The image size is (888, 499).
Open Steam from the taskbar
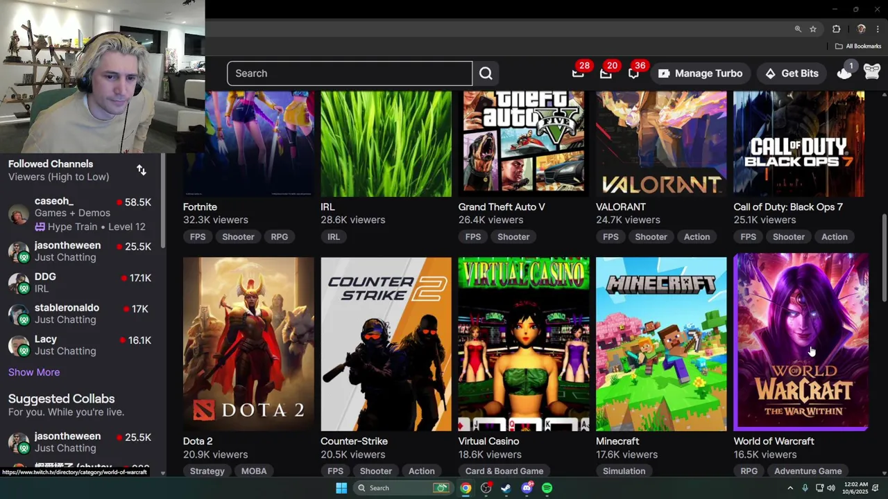point(506,488)
